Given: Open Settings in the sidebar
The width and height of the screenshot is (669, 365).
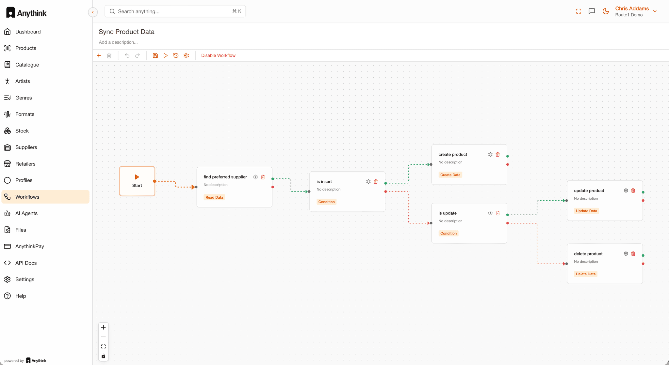Looking at the screenshot, I should pyautogui.click(x=45, y=280).
